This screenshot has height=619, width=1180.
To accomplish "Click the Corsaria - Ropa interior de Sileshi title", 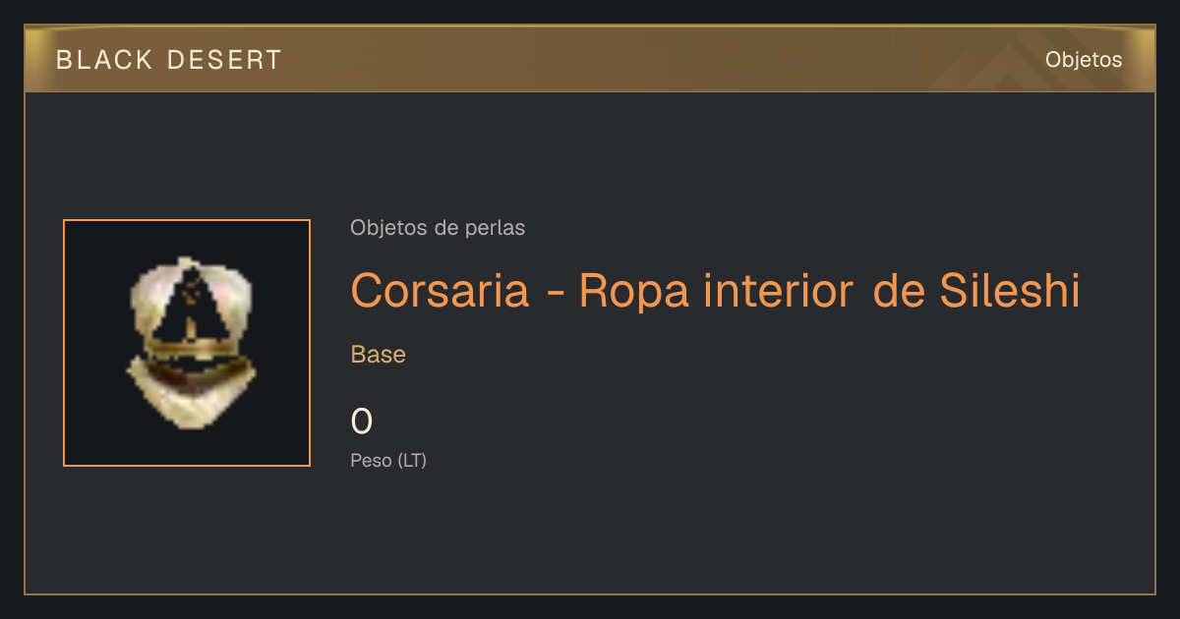I will [715, 290].
